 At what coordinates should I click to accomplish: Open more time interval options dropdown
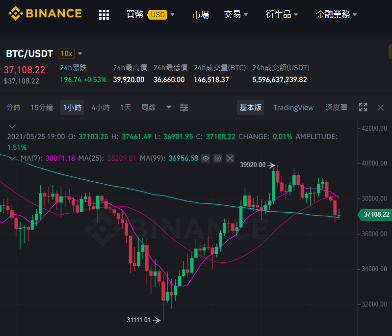click(169, 107)
